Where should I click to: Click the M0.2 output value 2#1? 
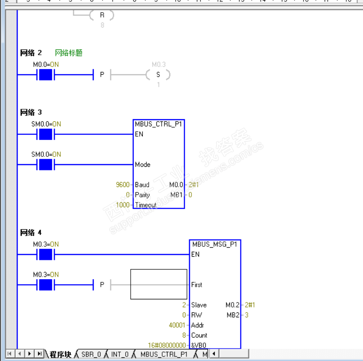250,305
